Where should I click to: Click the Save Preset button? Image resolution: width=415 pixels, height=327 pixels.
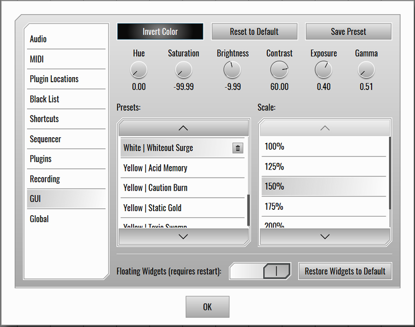(349, 31)
